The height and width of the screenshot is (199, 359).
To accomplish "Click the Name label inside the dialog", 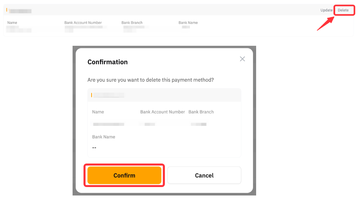I will pos(98,112).
